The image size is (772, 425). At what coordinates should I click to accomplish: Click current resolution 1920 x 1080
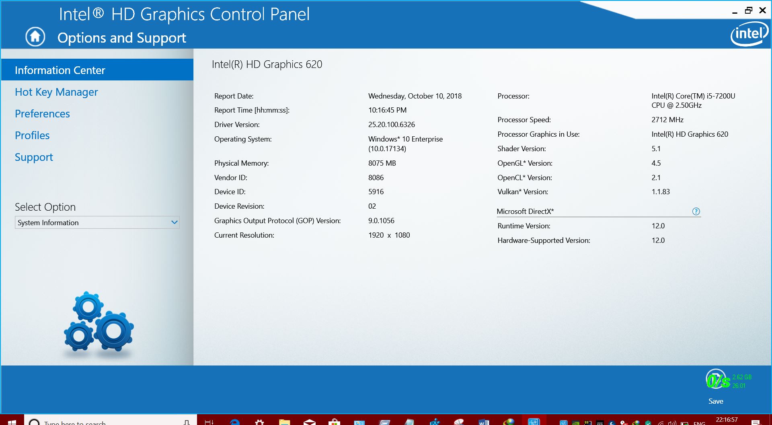click(x=389, y=235)
